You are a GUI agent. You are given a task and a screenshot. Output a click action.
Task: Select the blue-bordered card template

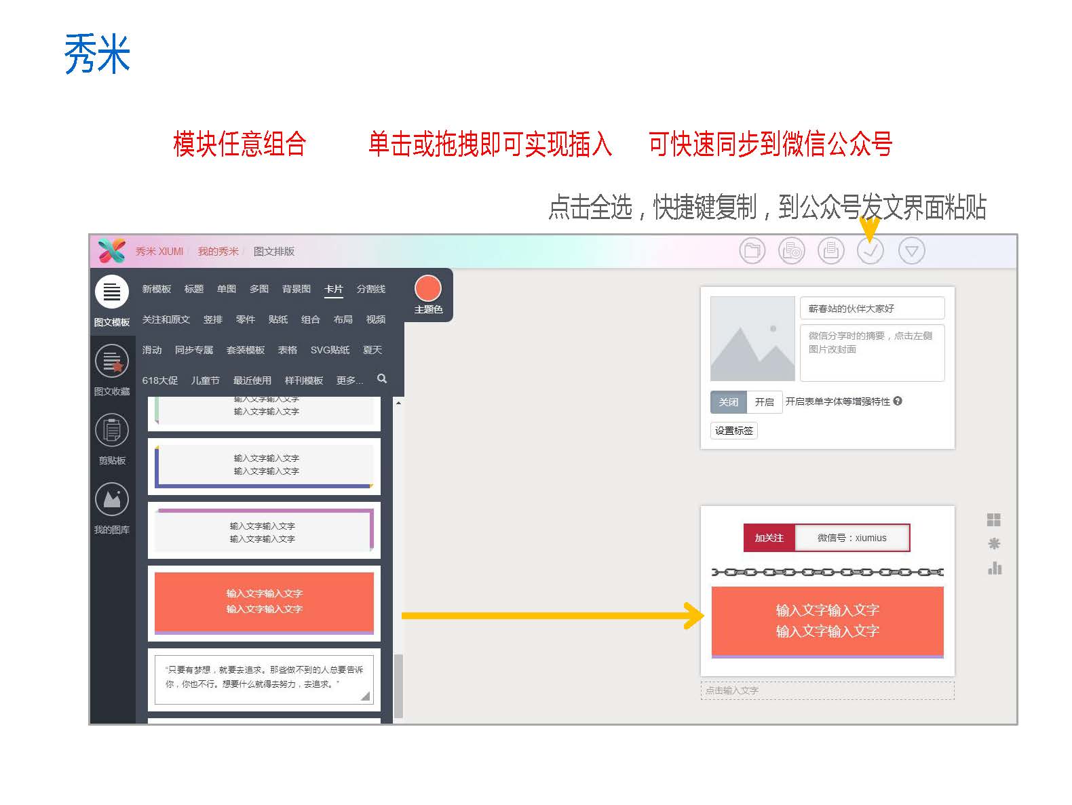click(264, 466)
